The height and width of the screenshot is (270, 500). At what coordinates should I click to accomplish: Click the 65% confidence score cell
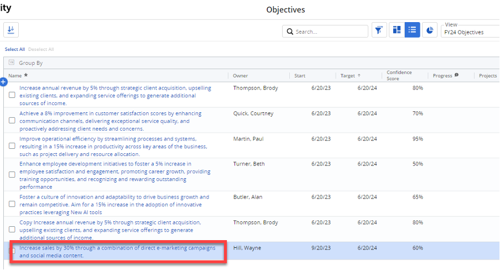(x=418, y=197)
